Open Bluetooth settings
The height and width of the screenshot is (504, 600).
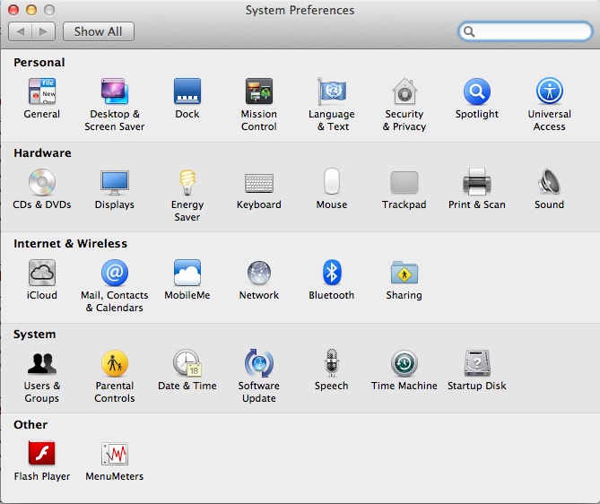tap(332, 274)
